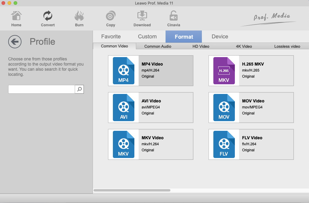
Task: Open the Download module
Action: click(x=142, y=19)
